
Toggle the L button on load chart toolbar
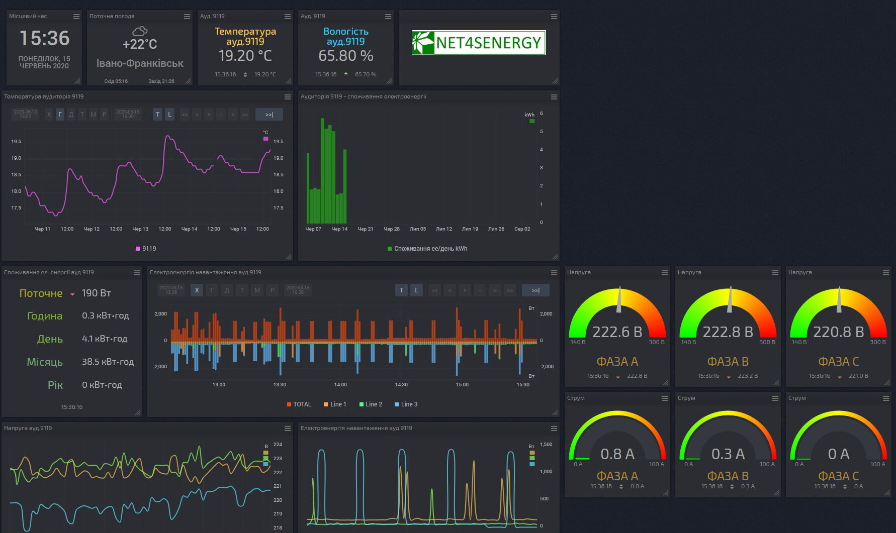coord(416,290)
